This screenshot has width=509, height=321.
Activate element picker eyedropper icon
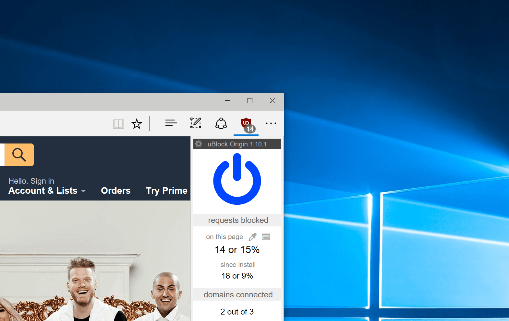point(252,237)
